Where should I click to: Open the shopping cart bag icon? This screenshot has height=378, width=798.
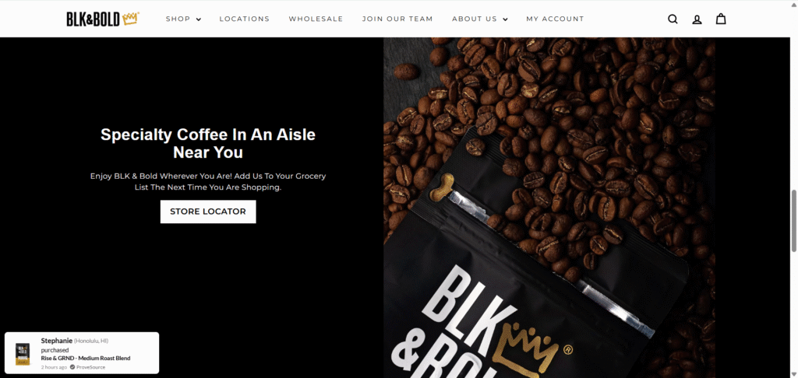721,19
